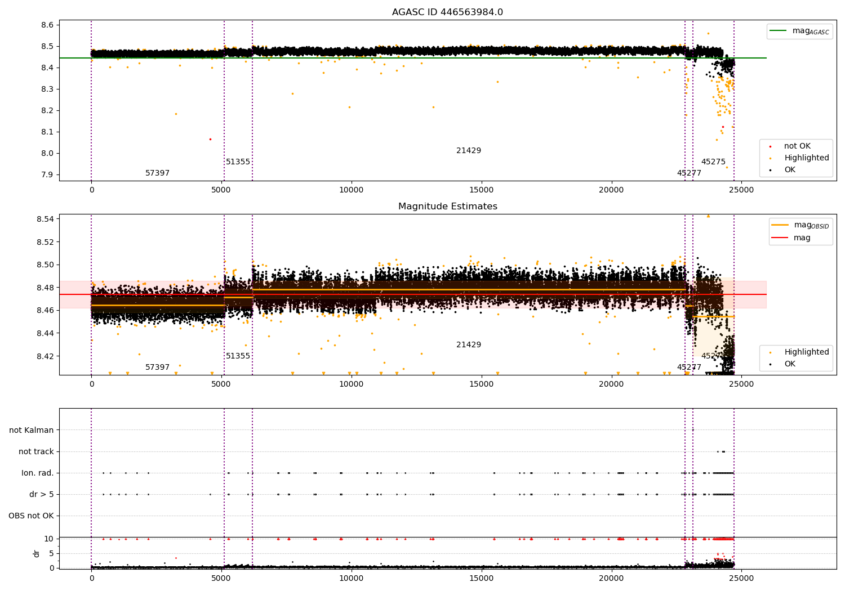This screenshot has width=845, height=591.
Task: Click y-axis tick 8.54 in middle plot
Action: [45, 220]
